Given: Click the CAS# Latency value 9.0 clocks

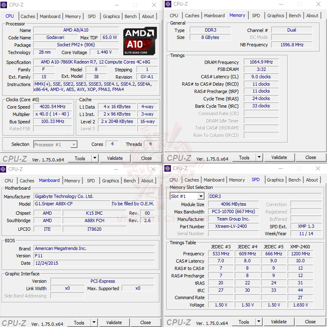Looking at the screenshot, I should click(x=261, y=77).
